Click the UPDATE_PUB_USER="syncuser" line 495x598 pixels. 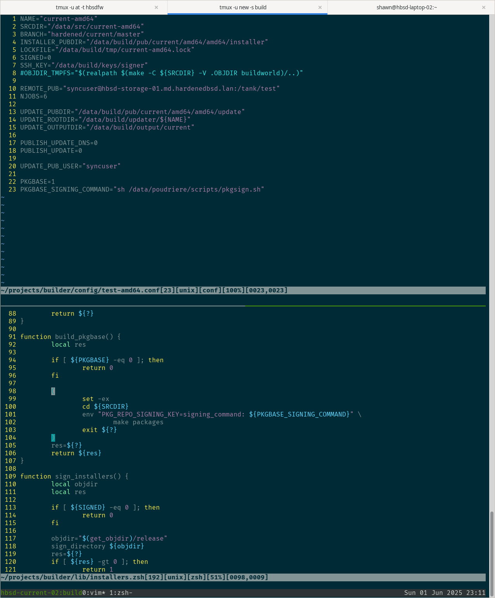point(70,166)
